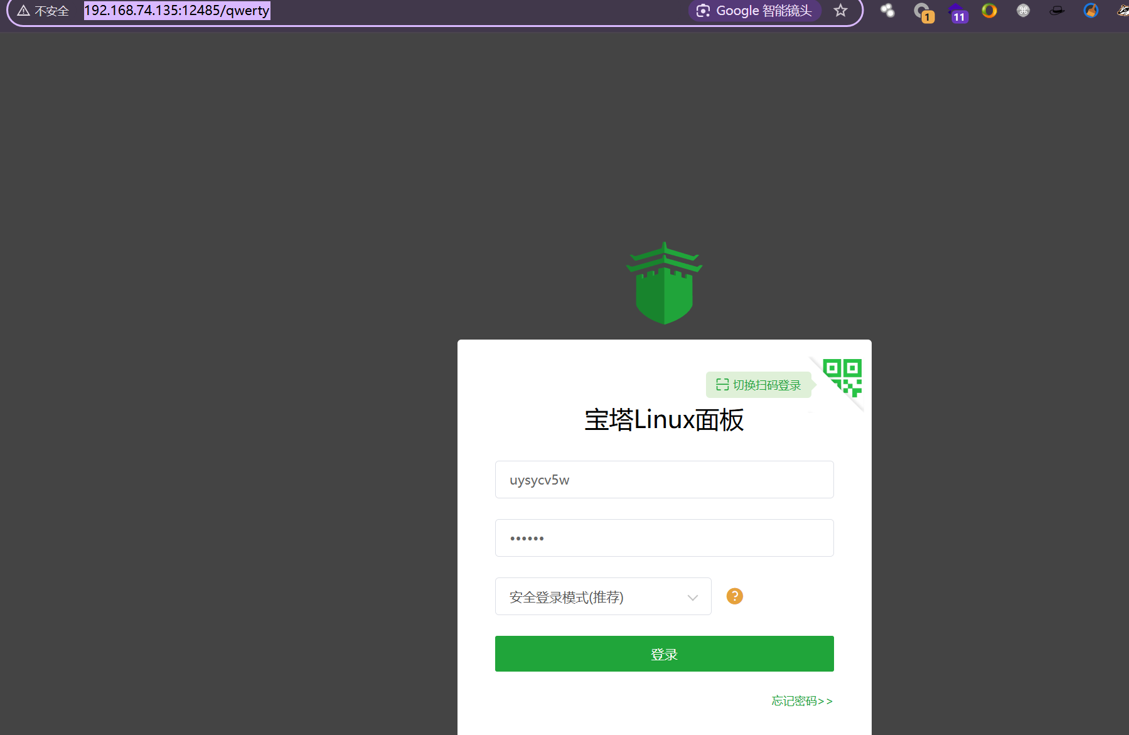Screen dimensions: 1129x735
Task: Click the black fedora hat extension icon
Action: click(x=1057, y=11)
